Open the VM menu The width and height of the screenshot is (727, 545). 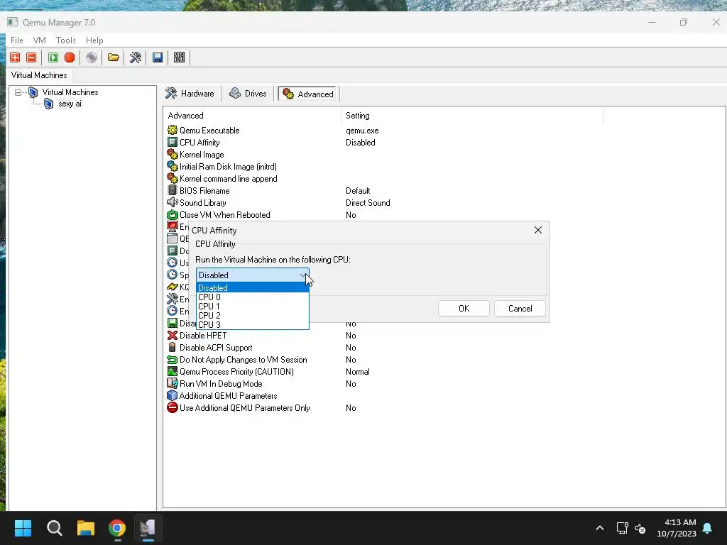(40, 40)
